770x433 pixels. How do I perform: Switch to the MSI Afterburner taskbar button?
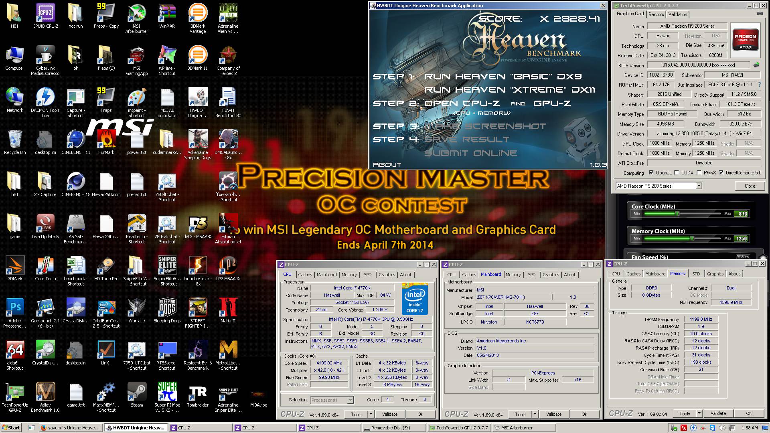[x=523, y=428]
